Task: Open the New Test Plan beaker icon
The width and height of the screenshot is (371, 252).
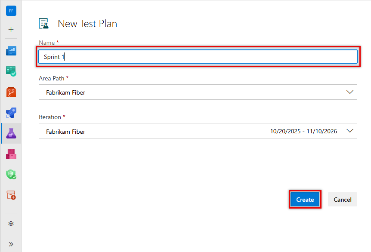Action: pyautogui.click(x=43, y=23)
